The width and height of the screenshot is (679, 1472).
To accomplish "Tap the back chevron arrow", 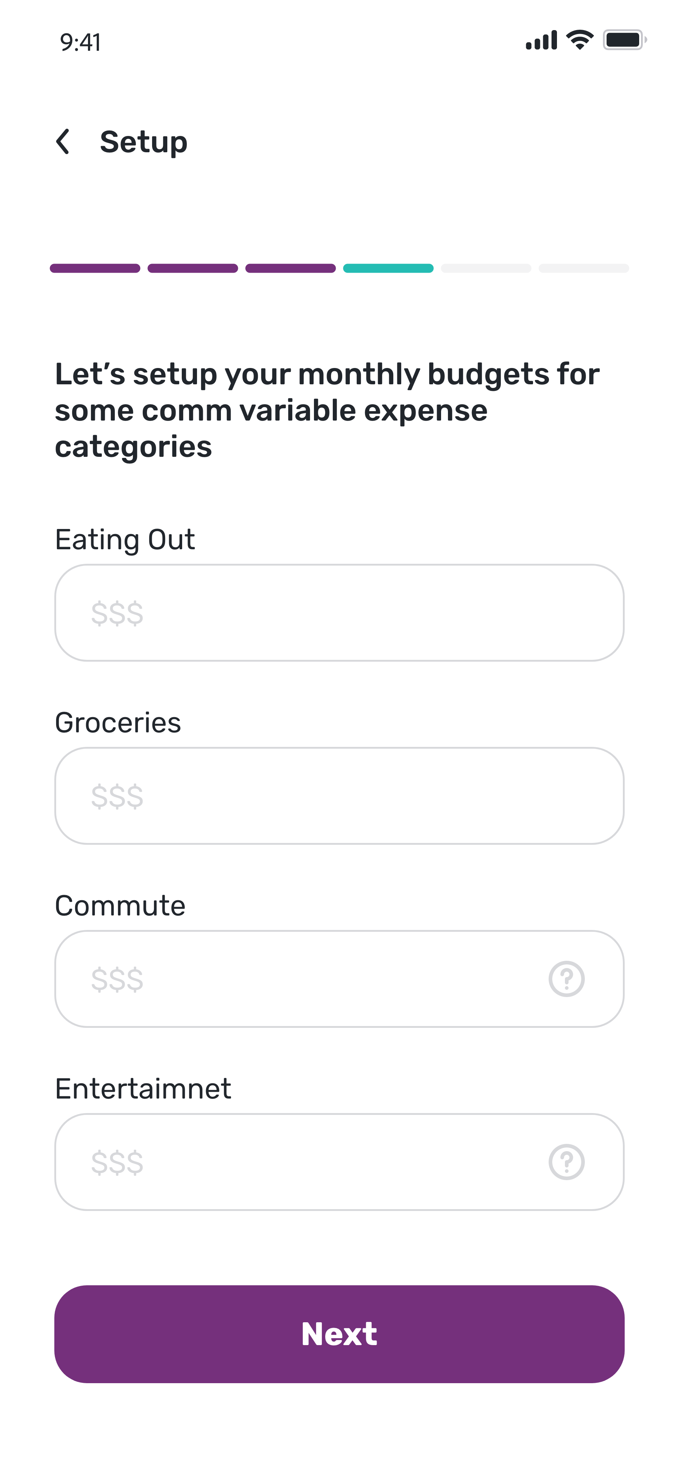I will point(63,142).
